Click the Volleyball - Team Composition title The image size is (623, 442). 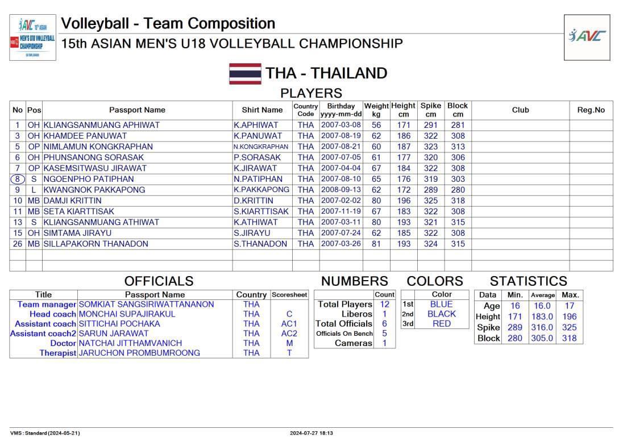coord(168,23)
